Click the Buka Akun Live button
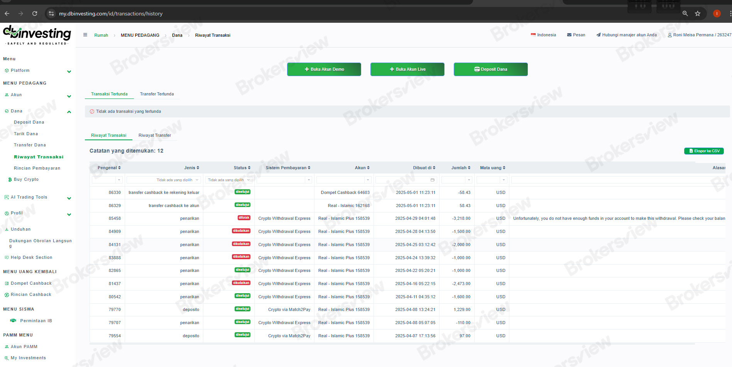The image size is (732, 367). point(407,69)
